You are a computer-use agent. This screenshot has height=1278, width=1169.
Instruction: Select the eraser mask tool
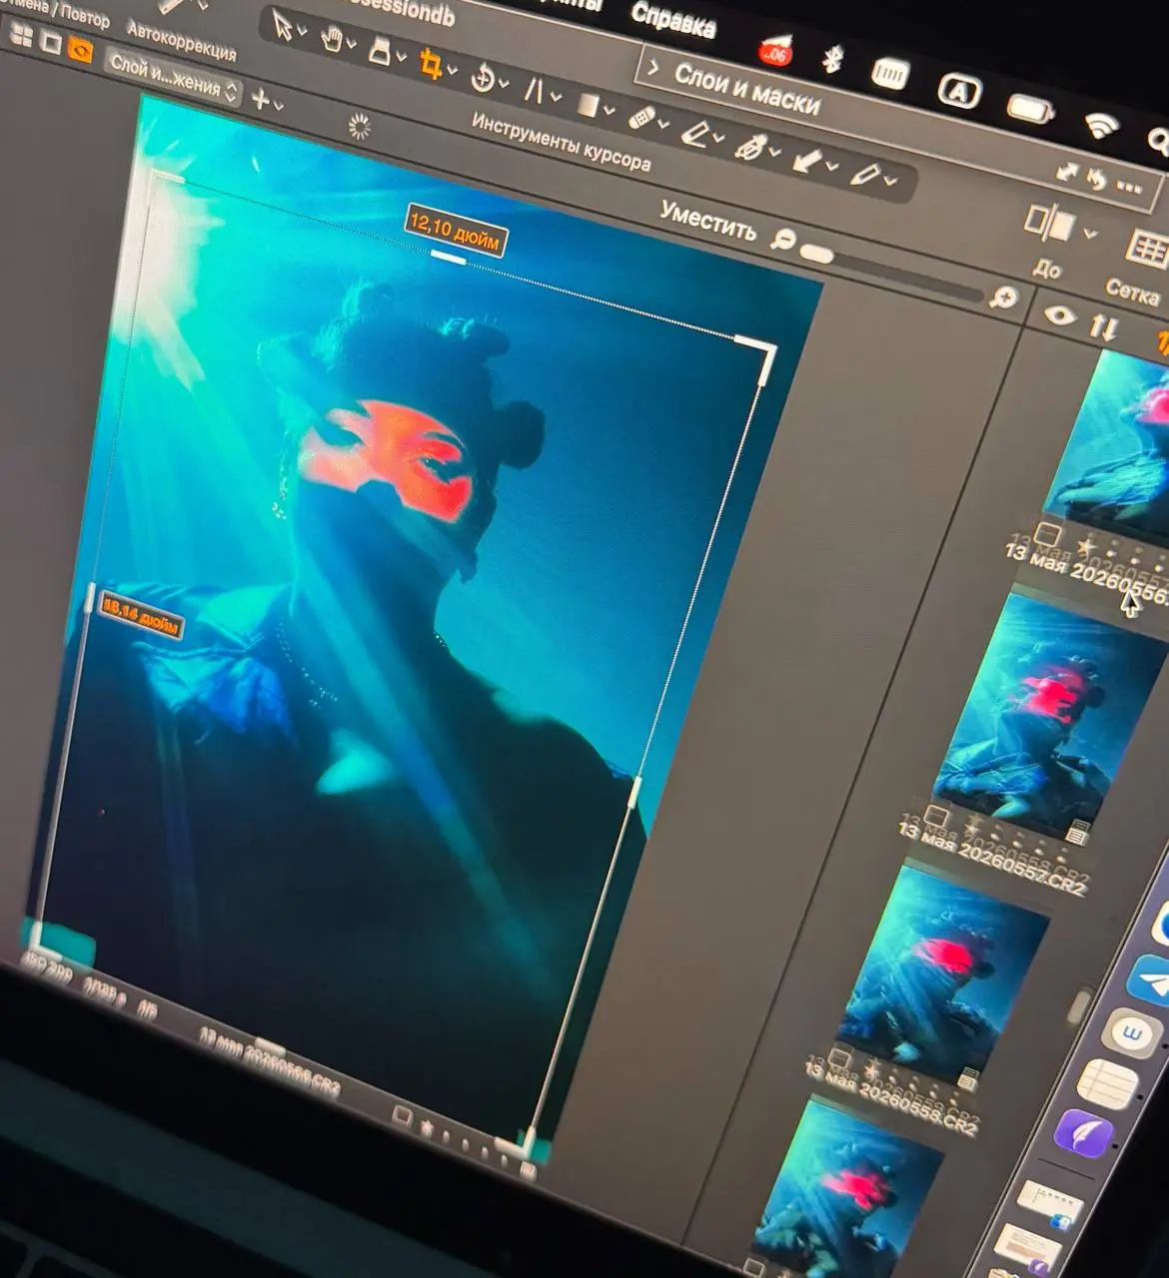[x=695, y=133]
